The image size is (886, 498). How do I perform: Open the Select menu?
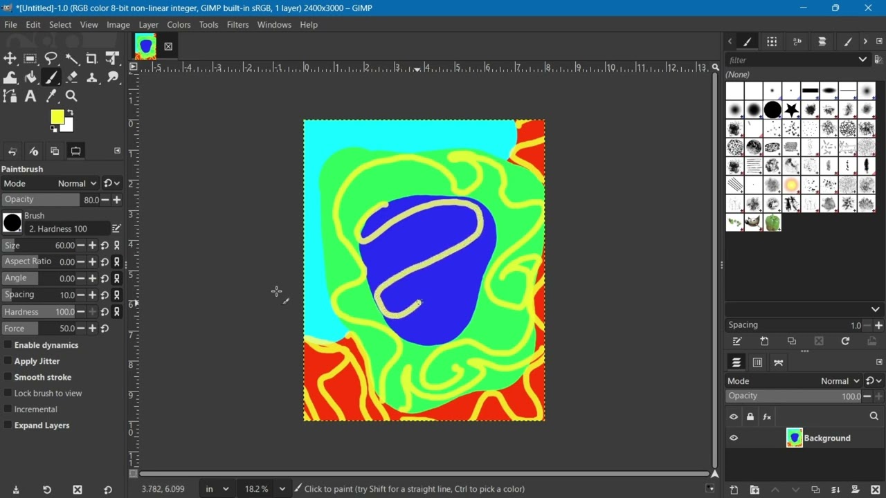point(60,25)
